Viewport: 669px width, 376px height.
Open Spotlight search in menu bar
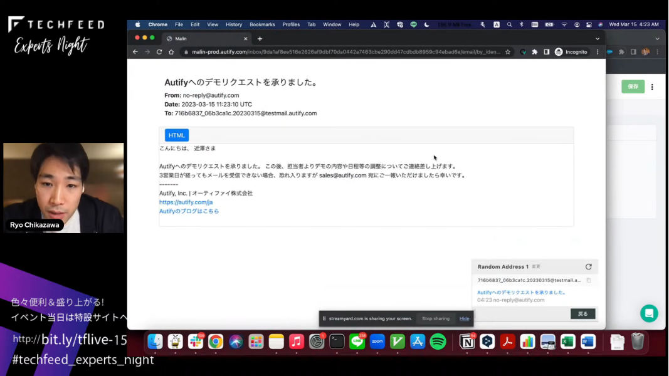[509, 24]
